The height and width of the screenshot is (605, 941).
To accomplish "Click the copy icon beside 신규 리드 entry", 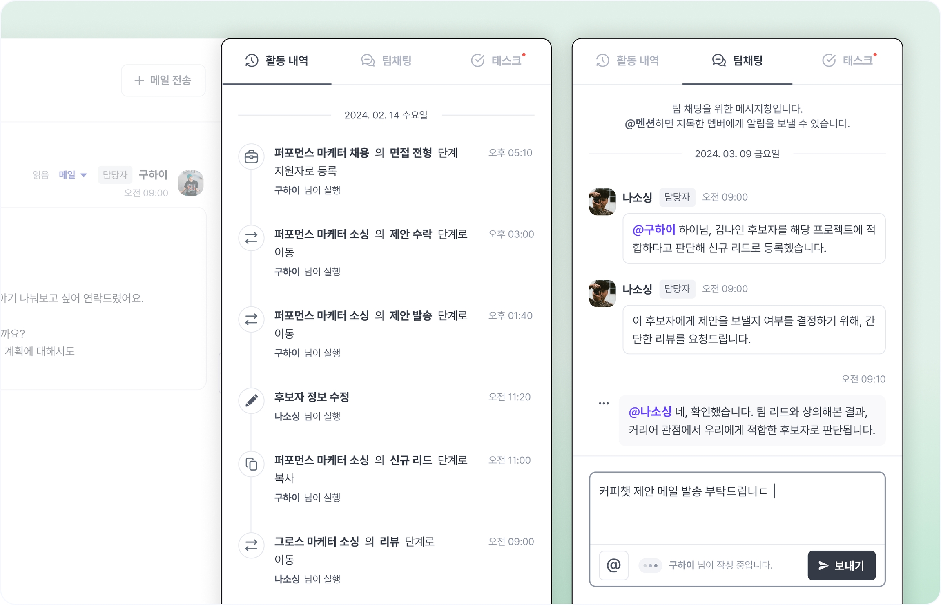I will (251, 464).
